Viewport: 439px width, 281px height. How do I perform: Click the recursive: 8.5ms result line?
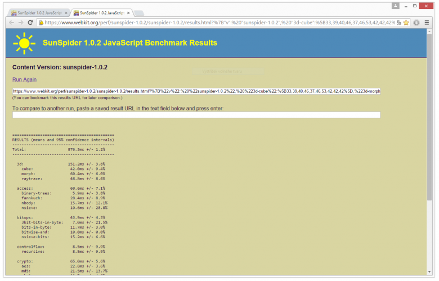click(63, 252)
